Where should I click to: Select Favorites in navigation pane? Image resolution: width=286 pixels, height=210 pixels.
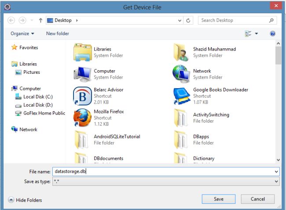click(x=25, y=47)
